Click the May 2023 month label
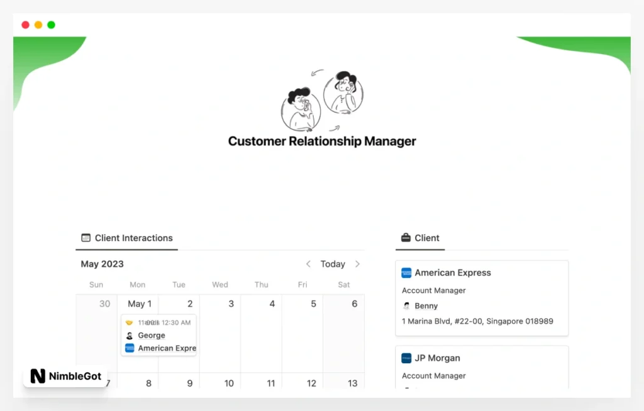Screen dimensions: 644x411 pyautogui.click(x=103, y=264)
